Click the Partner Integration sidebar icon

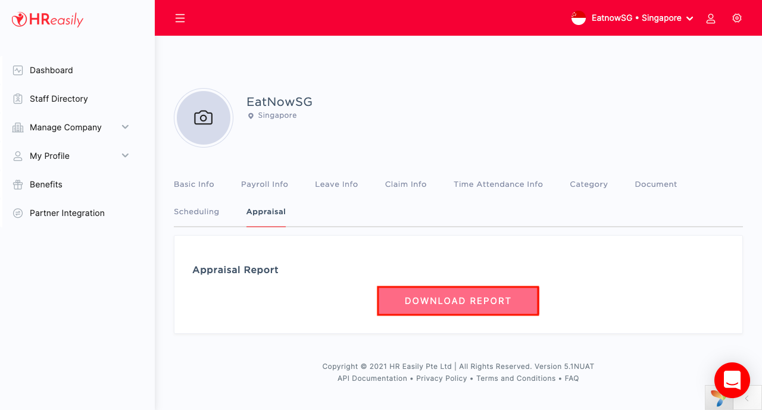18,213
